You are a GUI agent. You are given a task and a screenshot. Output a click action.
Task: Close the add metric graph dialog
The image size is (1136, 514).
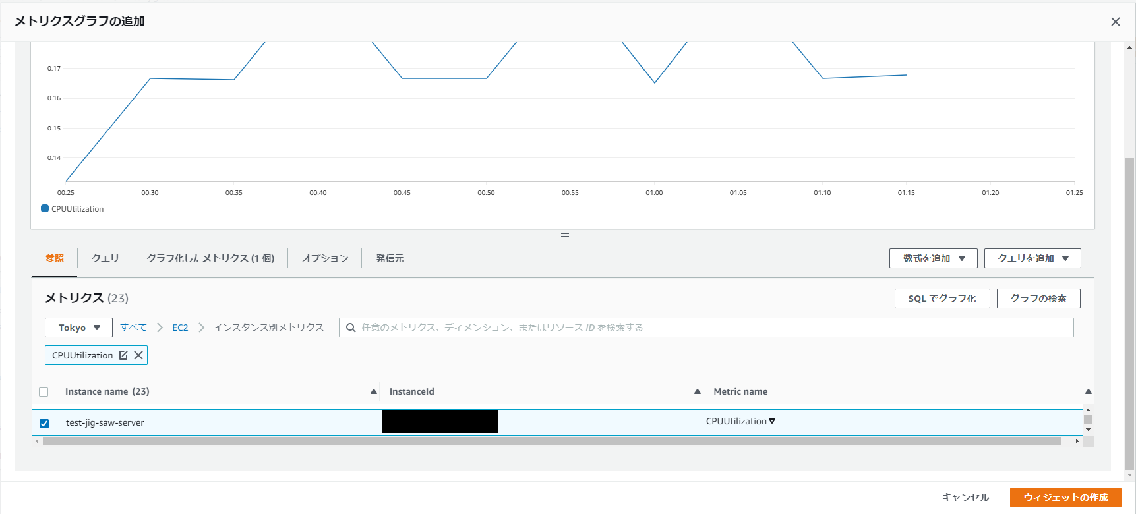click(x=1115, y=22)
